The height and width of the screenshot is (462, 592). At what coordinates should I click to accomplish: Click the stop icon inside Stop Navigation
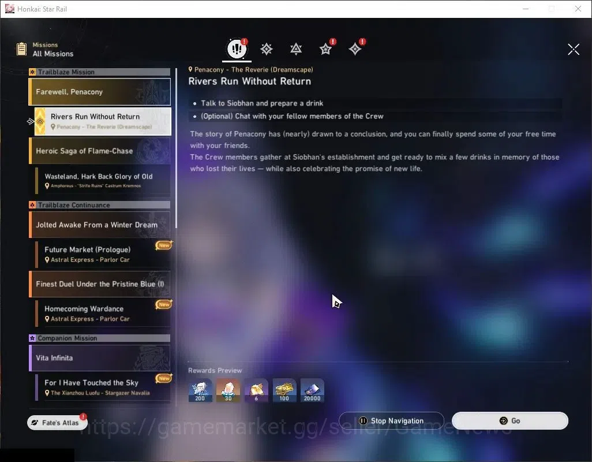(x=363, y=421)
